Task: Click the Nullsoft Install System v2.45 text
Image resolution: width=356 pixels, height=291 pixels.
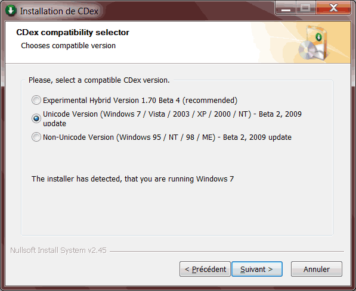Action: [x=58, y=250]
